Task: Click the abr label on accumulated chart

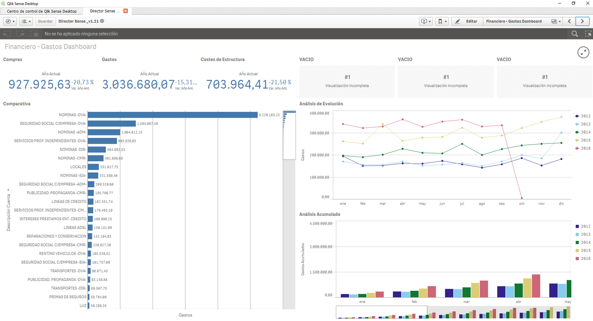Action: point(519,302)
